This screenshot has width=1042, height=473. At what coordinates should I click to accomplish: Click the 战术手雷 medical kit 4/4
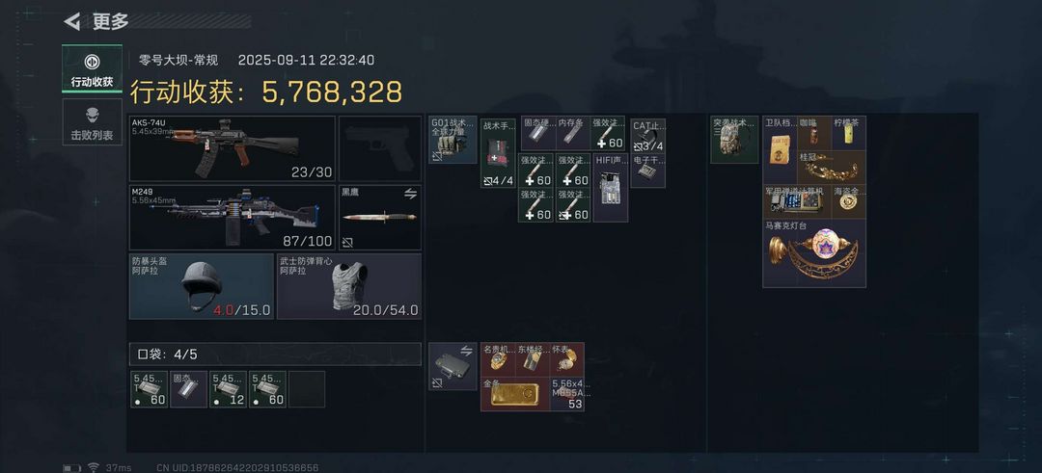pyautogui.click(x=499, y=153)
